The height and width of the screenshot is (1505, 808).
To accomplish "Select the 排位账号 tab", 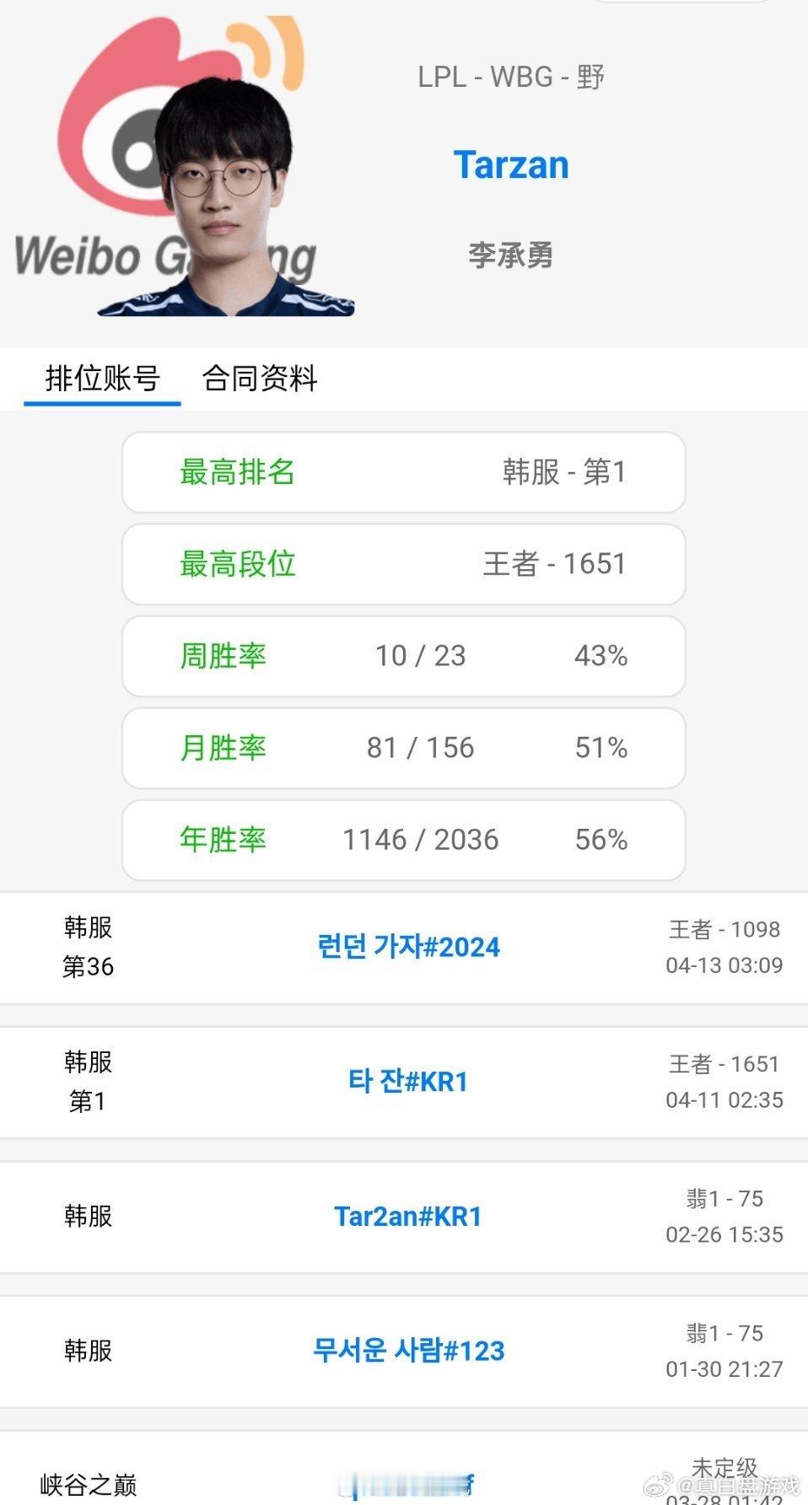I will [103, 380].
